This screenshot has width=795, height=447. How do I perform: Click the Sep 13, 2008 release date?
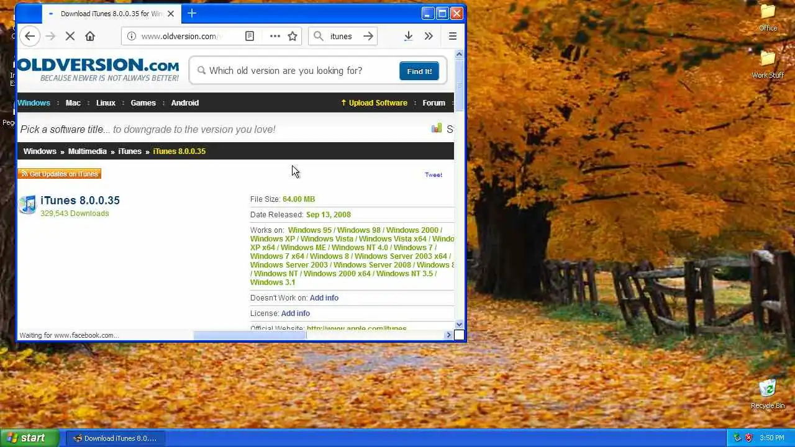point(329,215)
